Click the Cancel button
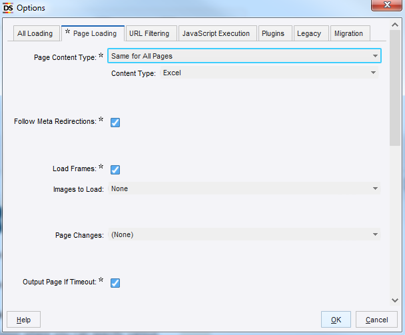Image resolution: width=405 pixels, height=335 pixels. point(376,320)
